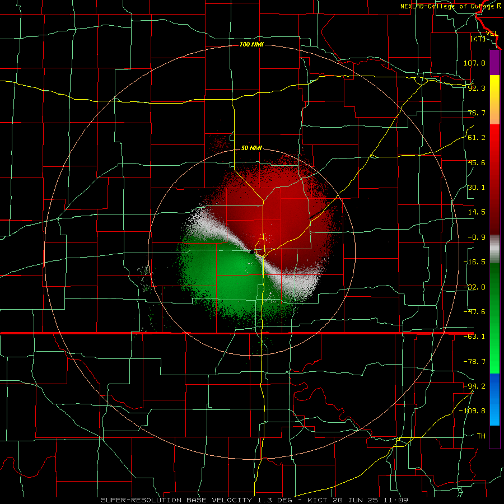The width and height of the screenshot is (504, 504).
Task: Click the 50 NMI range ring label
Action: 251,148
